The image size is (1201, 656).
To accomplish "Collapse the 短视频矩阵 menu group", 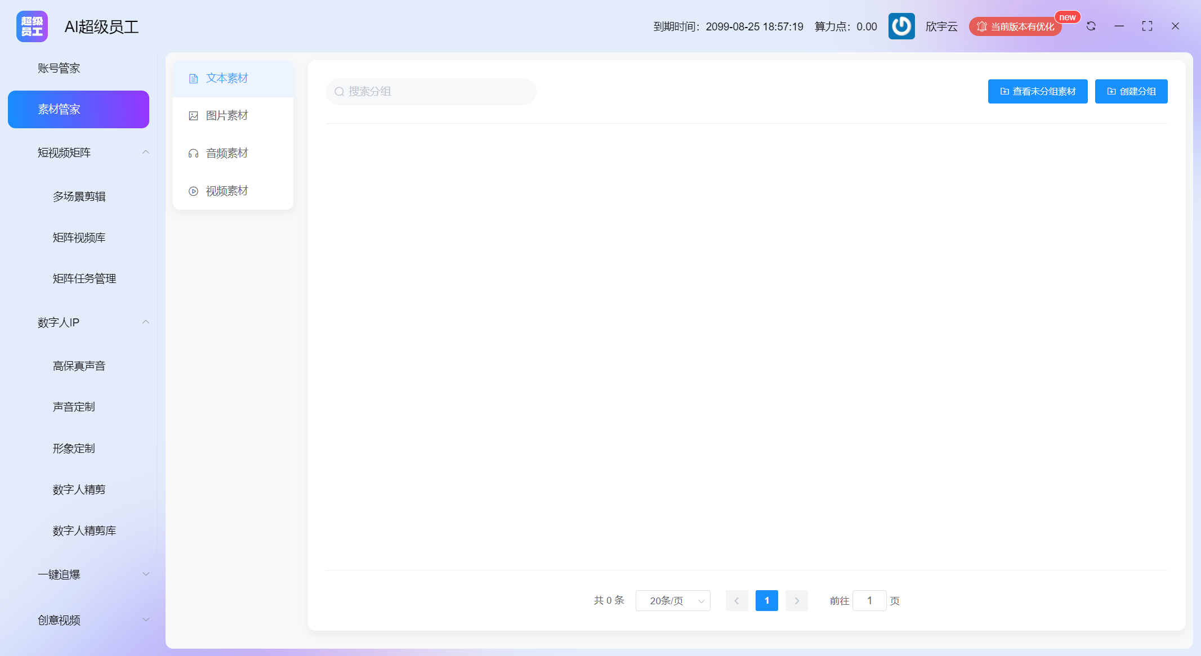I will [146, 152].
